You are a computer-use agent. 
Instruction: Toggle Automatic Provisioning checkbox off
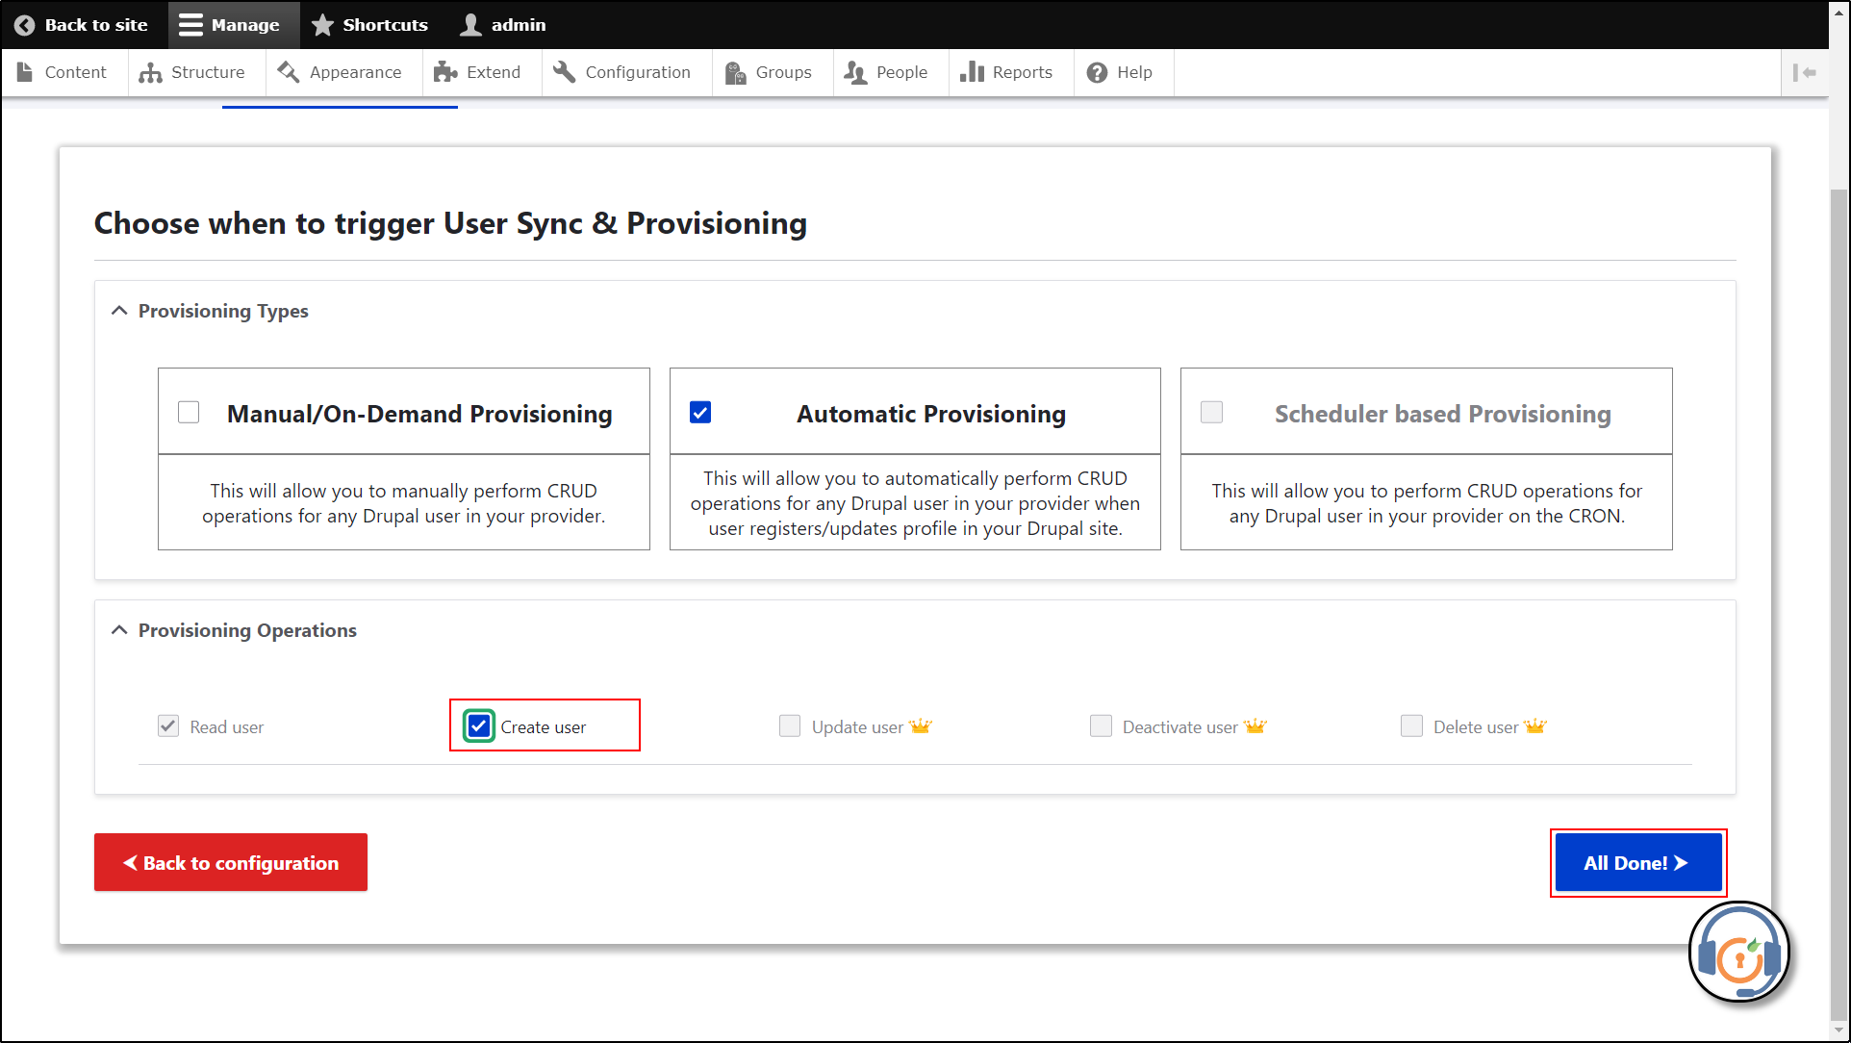(699, 411)
